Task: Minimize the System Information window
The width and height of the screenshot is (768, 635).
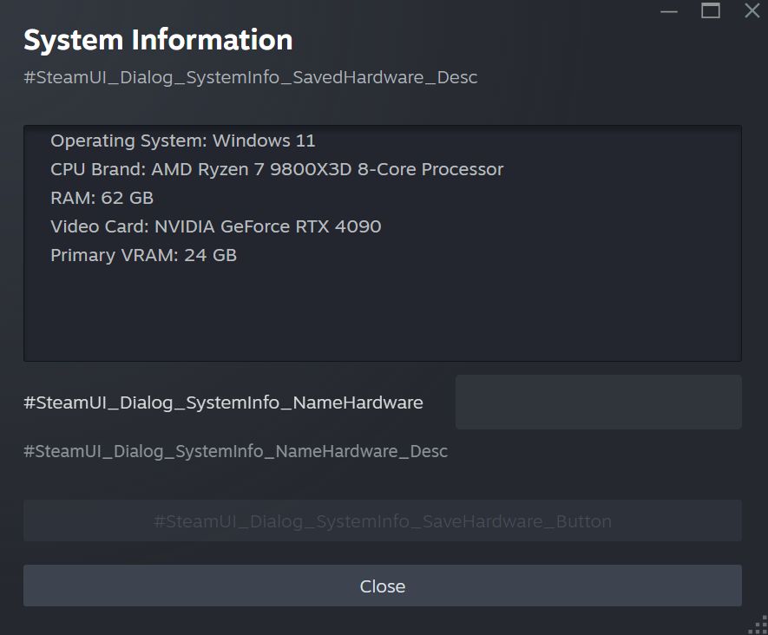Action: [x=669, y=11]
